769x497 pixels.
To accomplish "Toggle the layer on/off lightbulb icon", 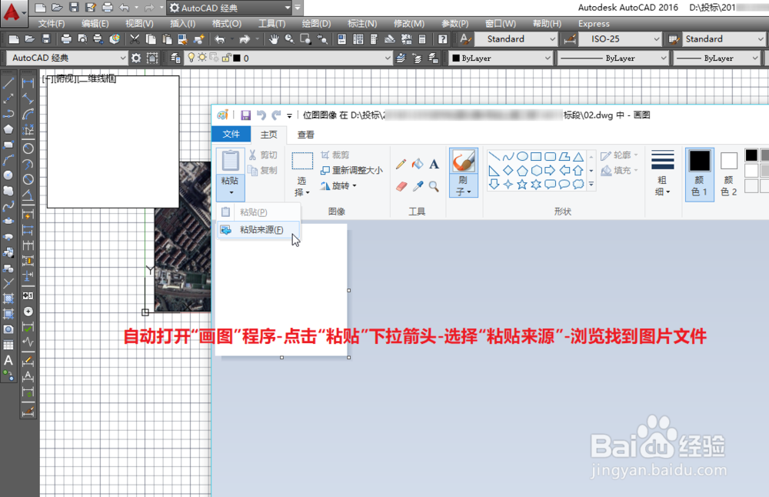I will (191, 58).
